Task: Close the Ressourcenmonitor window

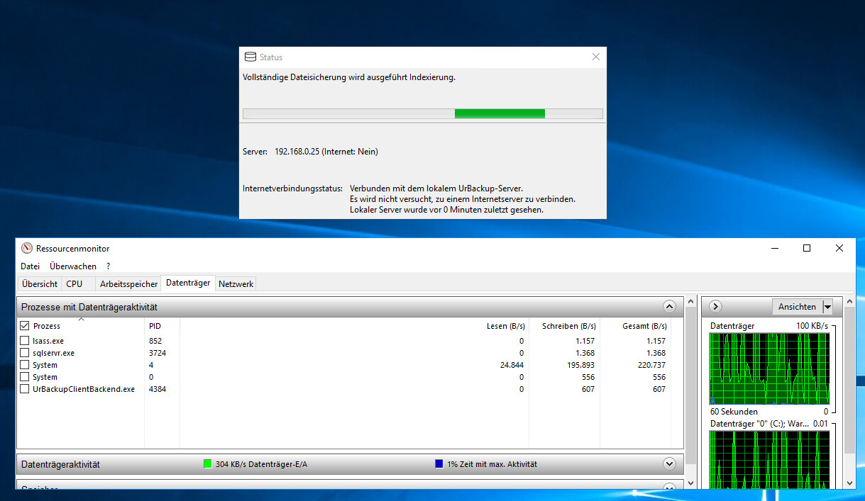Action: [x=839, y=248]
